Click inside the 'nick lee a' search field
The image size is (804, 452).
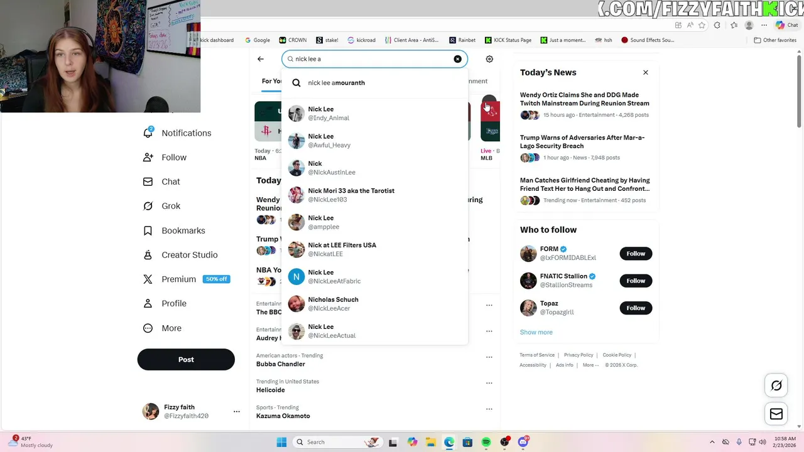coord(374,59)
